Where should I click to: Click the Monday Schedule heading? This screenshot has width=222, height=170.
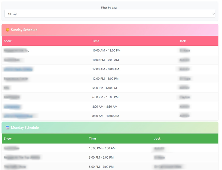click(25, 127)
